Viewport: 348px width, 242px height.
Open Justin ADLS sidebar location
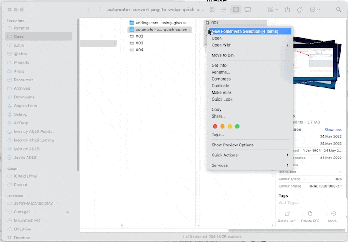pyautogui.click(x=39, y=158)
